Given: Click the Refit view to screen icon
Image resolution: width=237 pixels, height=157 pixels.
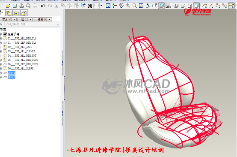Looking at the screenshot, I should (x=141, y=6).
